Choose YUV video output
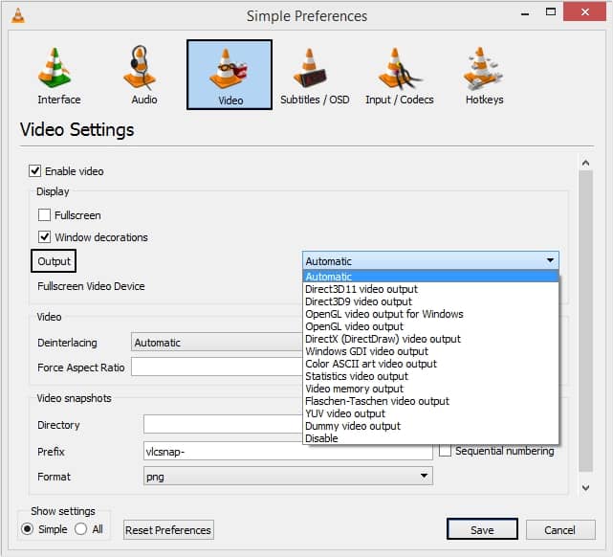The width and height of the screenshot is (613, 557). 430,413
